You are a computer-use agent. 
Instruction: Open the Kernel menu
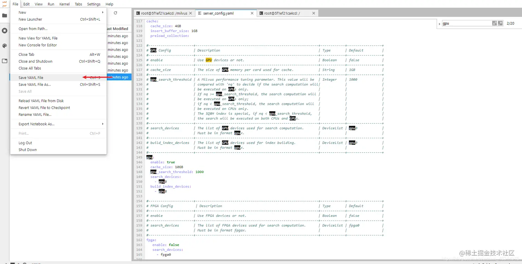pos(65,4)
